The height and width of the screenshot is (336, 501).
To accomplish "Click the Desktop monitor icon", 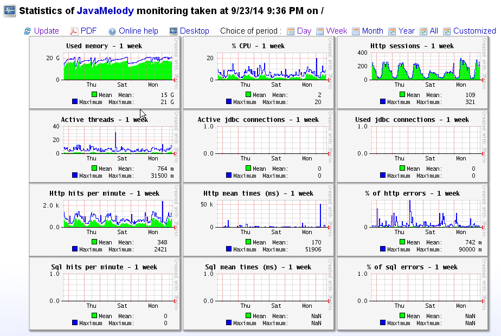I will [x=174, y=31].
